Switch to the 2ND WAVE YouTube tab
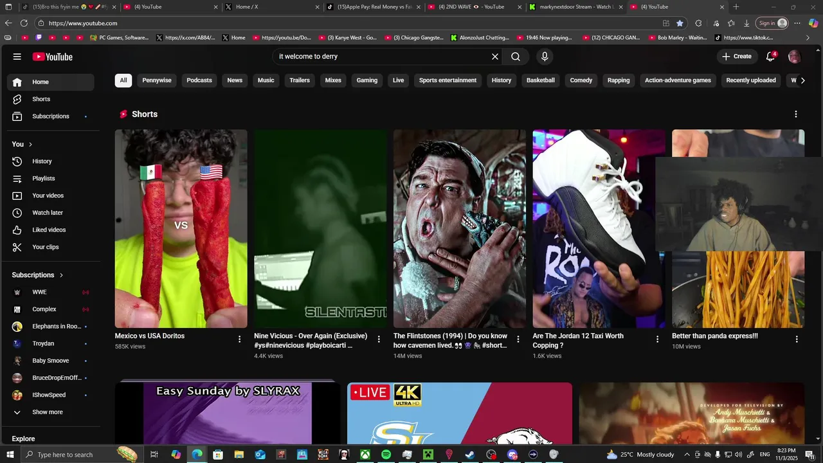The image size is (823, 463). [474, 7]
